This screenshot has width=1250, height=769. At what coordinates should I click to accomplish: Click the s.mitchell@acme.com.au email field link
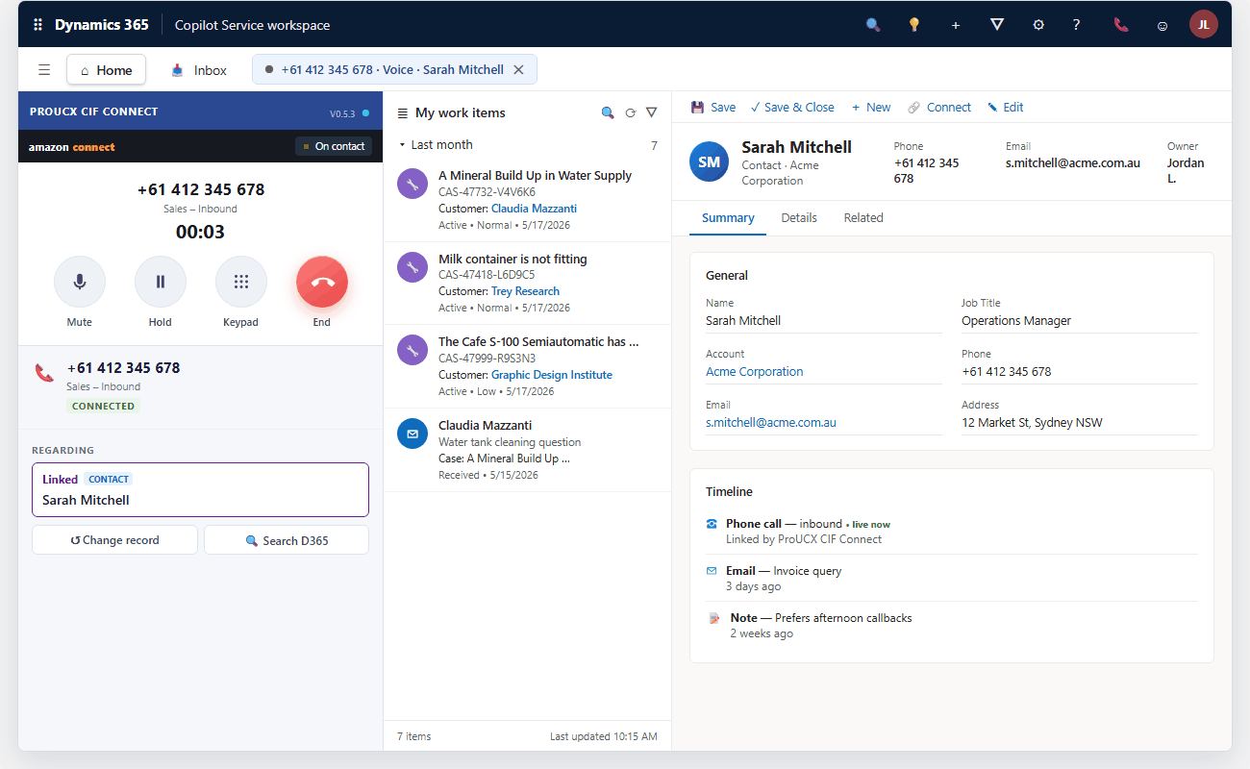pos(771,423)
